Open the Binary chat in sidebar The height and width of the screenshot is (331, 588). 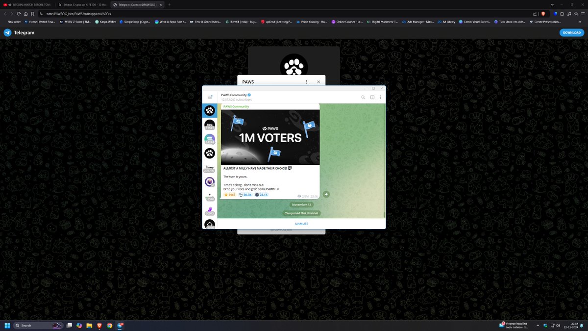209,169
